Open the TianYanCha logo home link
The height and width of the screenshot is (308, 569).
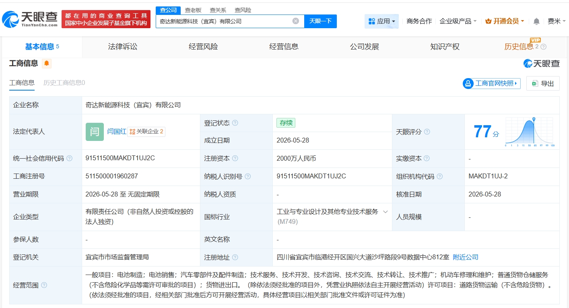[30, 19]
